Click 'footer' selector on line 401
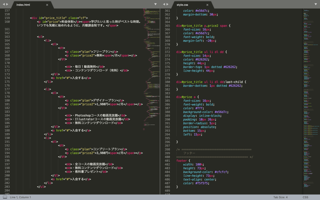The width and height of the screenshot is (320, 200). [x=182, y=161]
